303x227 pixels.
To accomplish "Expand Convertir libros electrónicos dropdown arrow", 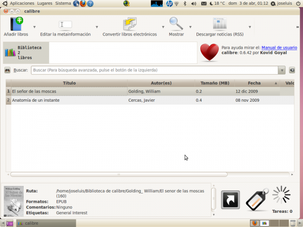I will [x=163, y=27].
